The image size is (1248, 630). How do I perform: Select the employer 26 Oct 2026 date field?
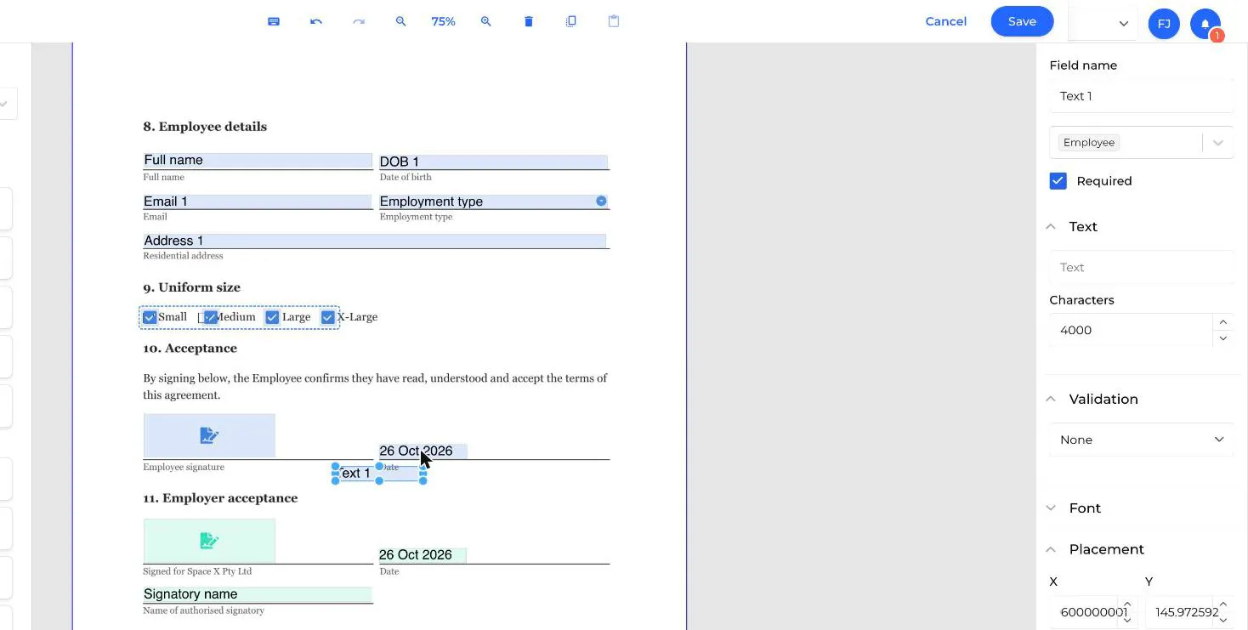(423, 554)
